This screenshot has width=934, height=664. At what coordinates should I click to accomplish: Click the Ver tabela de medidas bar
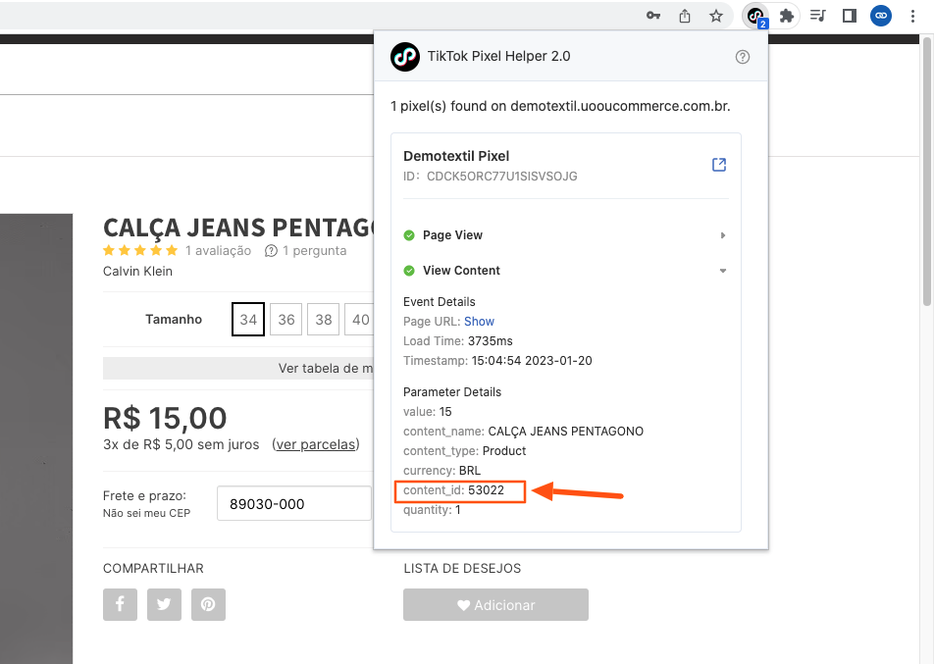(x=238, y=368)
